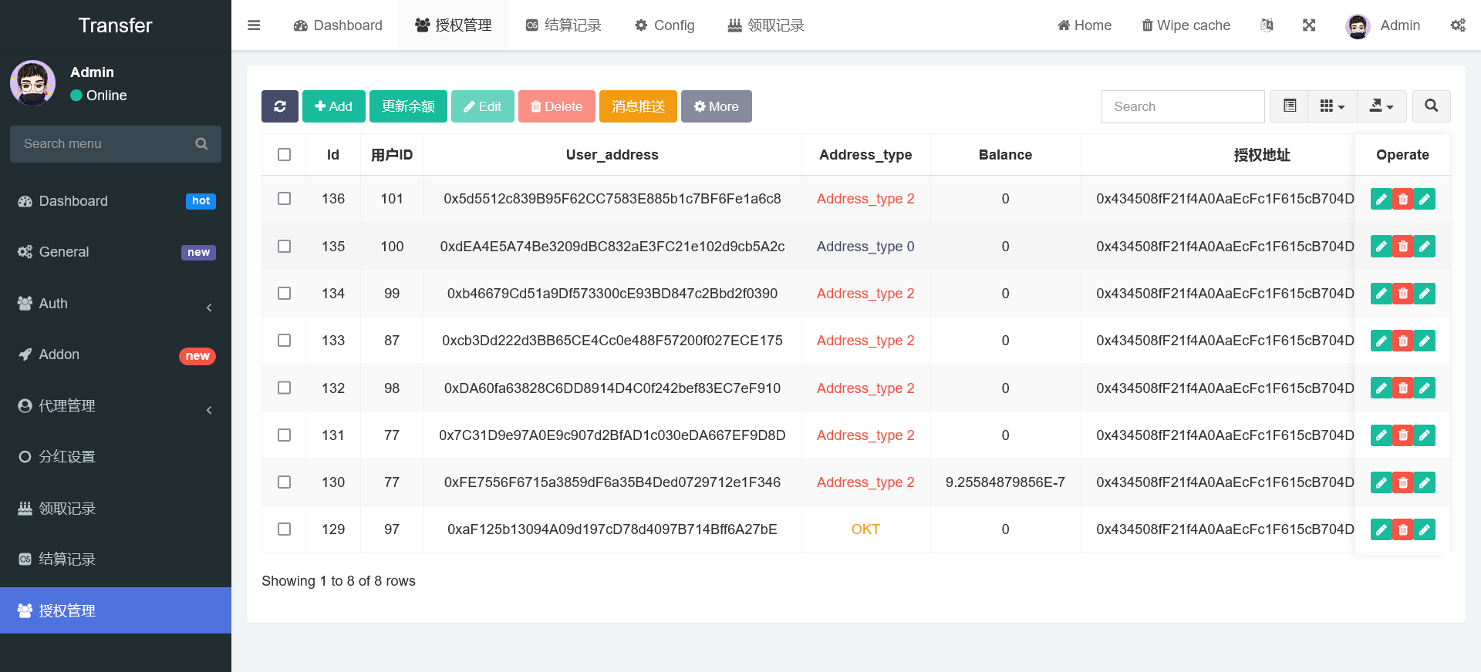
Task: Check the select-all checkbox in header
Action: click(x=284, y=155)
